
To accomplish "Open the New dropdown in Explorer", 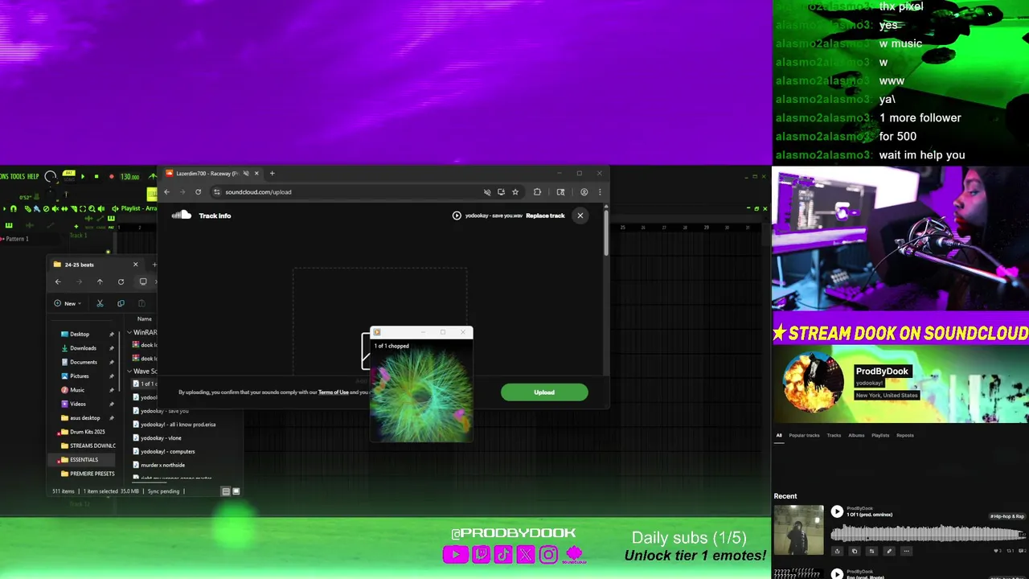I will (68, 303).
